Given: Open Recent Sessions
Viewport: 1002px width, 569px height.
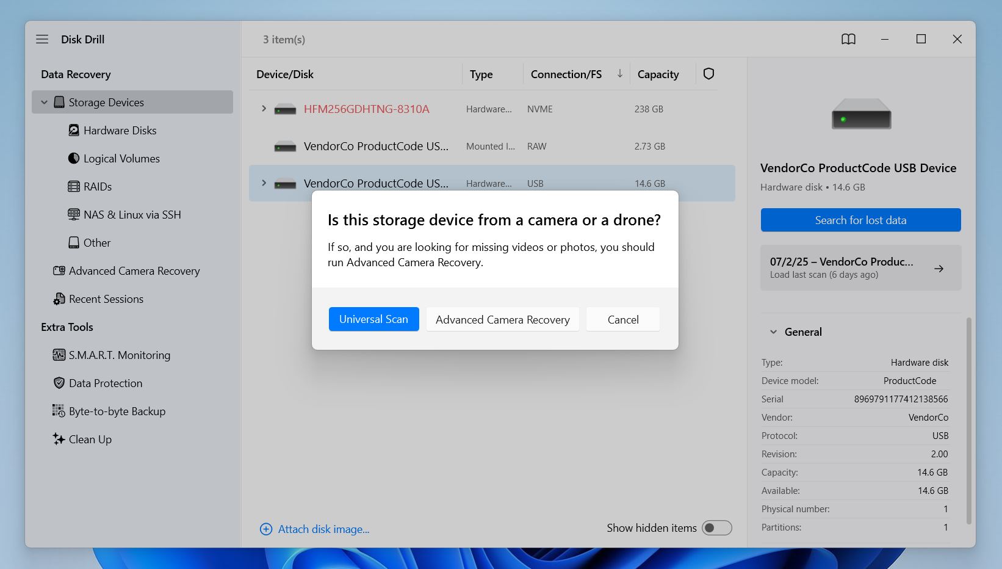Looking at the screenshot, I should pyautogui.click(x=105, y=299).
